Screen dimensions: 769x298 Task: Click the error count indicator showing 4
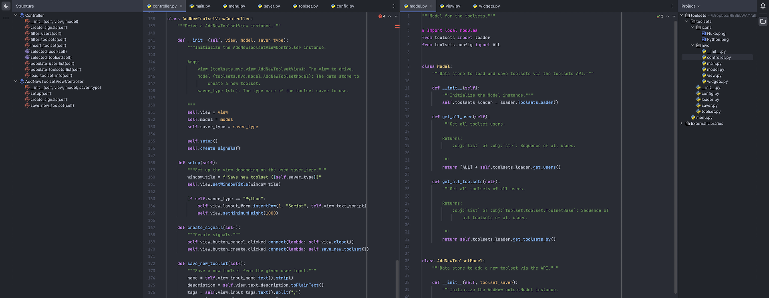(382, 16)
